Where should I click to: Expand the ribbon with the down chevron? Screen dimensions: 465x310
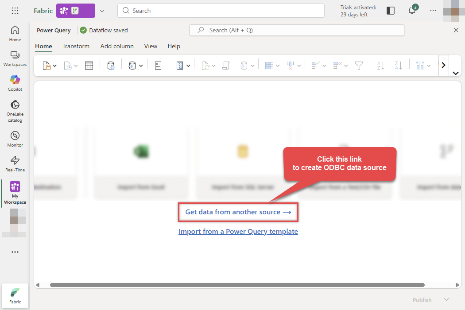click(x=456, y=73)
